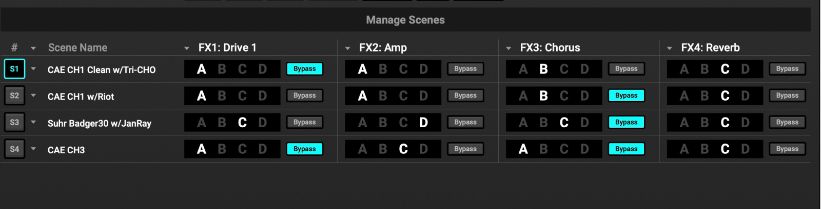Select scene S4 slot button
The height and width of the screenshot is (209, 821).
pyautogui.click(x=14, y=149)
